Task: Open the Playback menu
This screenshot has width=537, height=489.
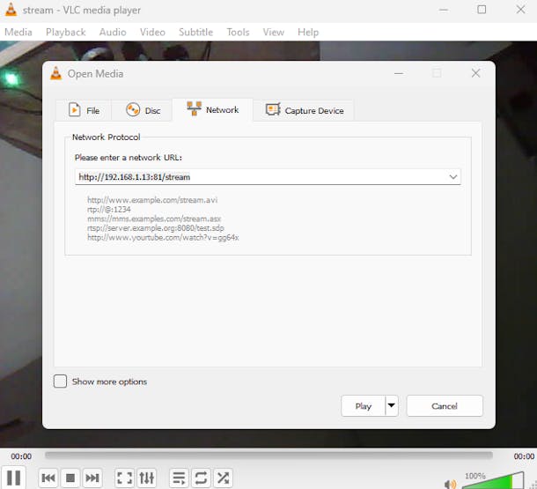Action: click(x=65, y=33)
